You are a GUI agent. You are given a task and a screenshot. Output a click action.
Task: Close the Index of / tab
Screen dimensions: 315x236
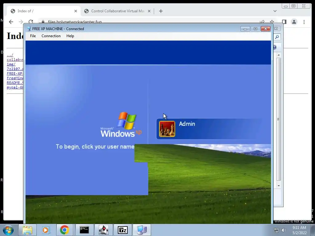point(76,11)
